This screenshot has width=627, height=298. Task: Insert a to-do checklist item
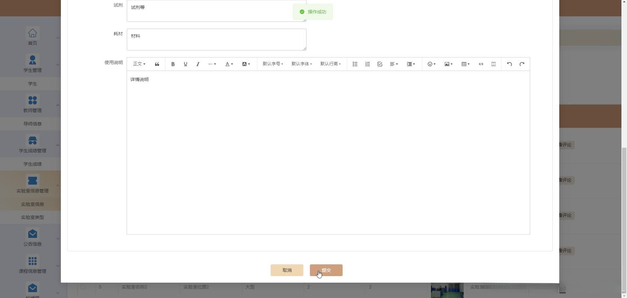click(x=380, y=64)
